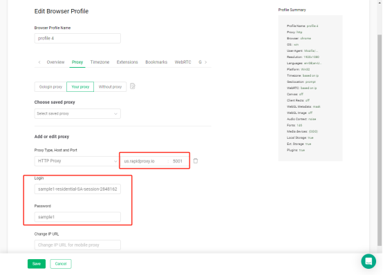
Task: Click the Geolocation prompt summary row
Action: point(301,82)
